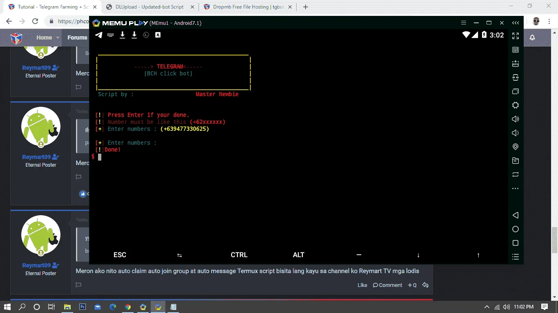Expand the Home dropdown arrow on forum navbar
This screenshot has width=558, height=313.
(x=58, y=37)
